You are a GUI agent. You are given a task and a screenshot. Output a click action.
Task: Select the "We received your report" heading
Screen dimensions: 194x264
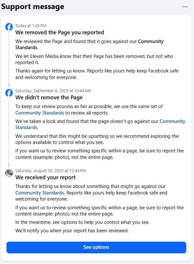tap(45, 177)
